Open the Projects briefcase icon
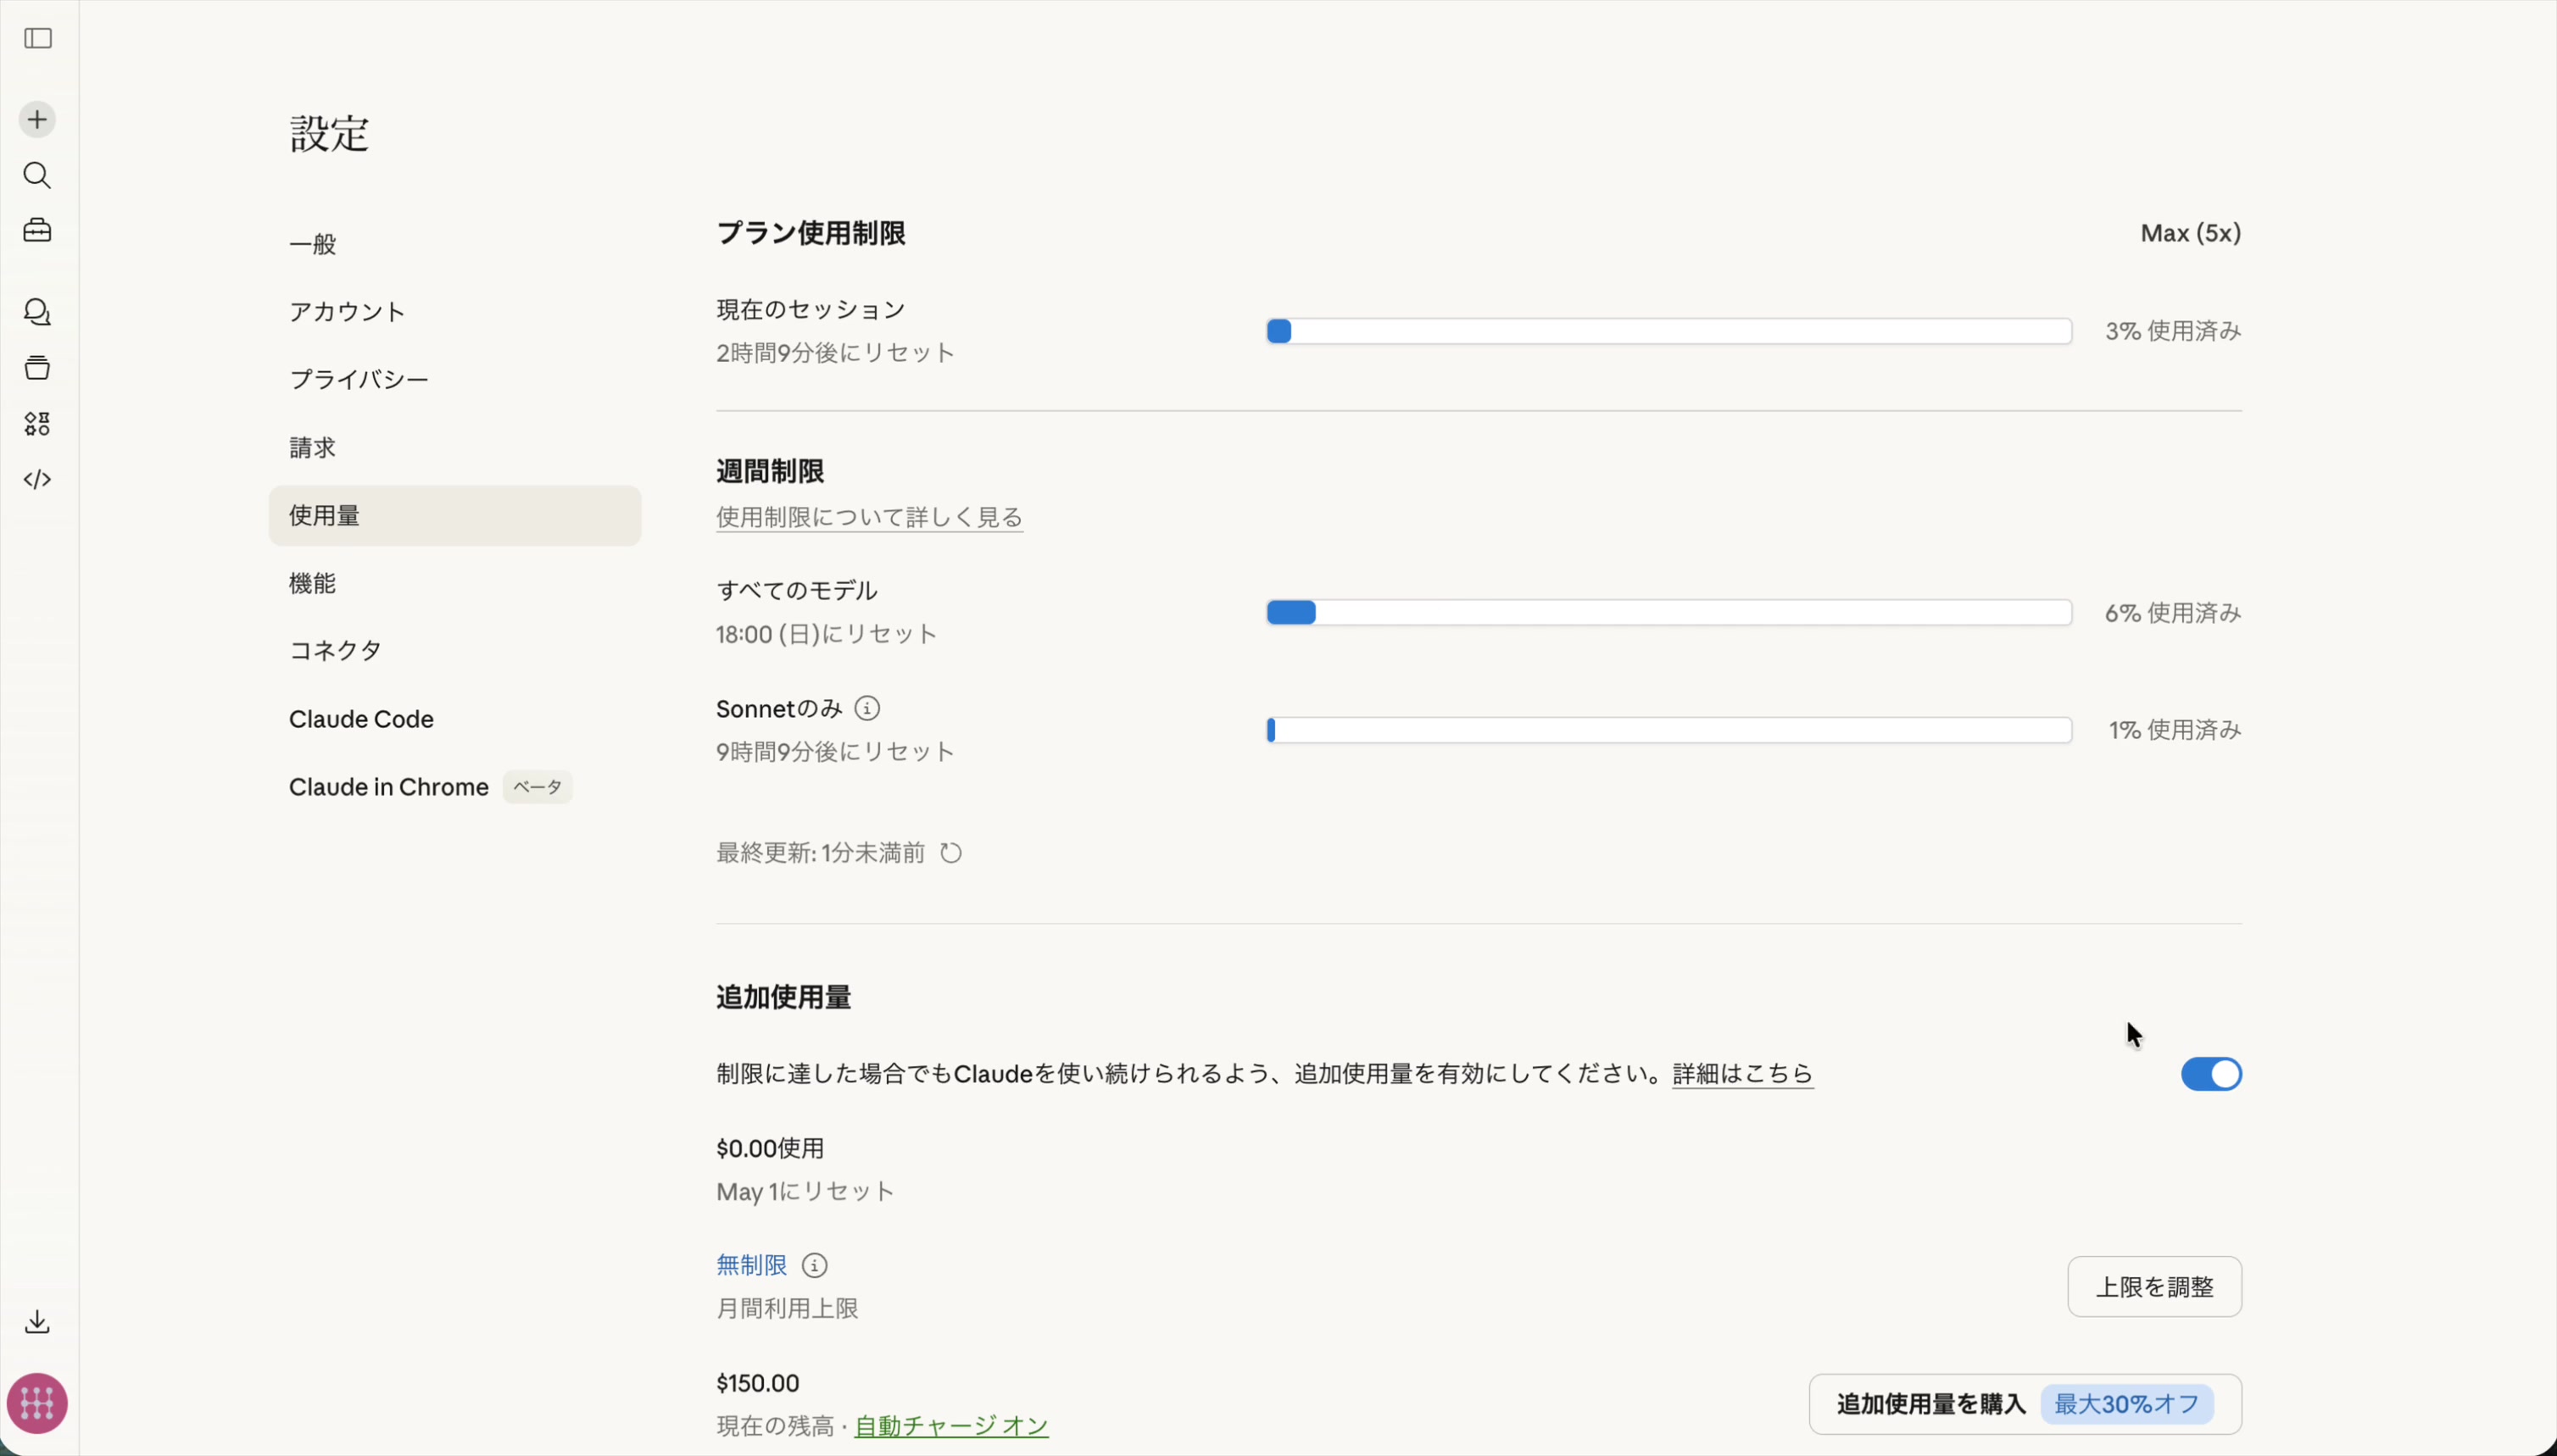 (x=37, y=230)
